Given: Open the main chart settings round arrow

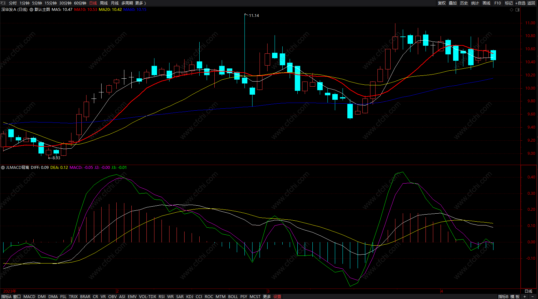Looking at the screenshot, I should pyautogui.click(x=31, y=10).
